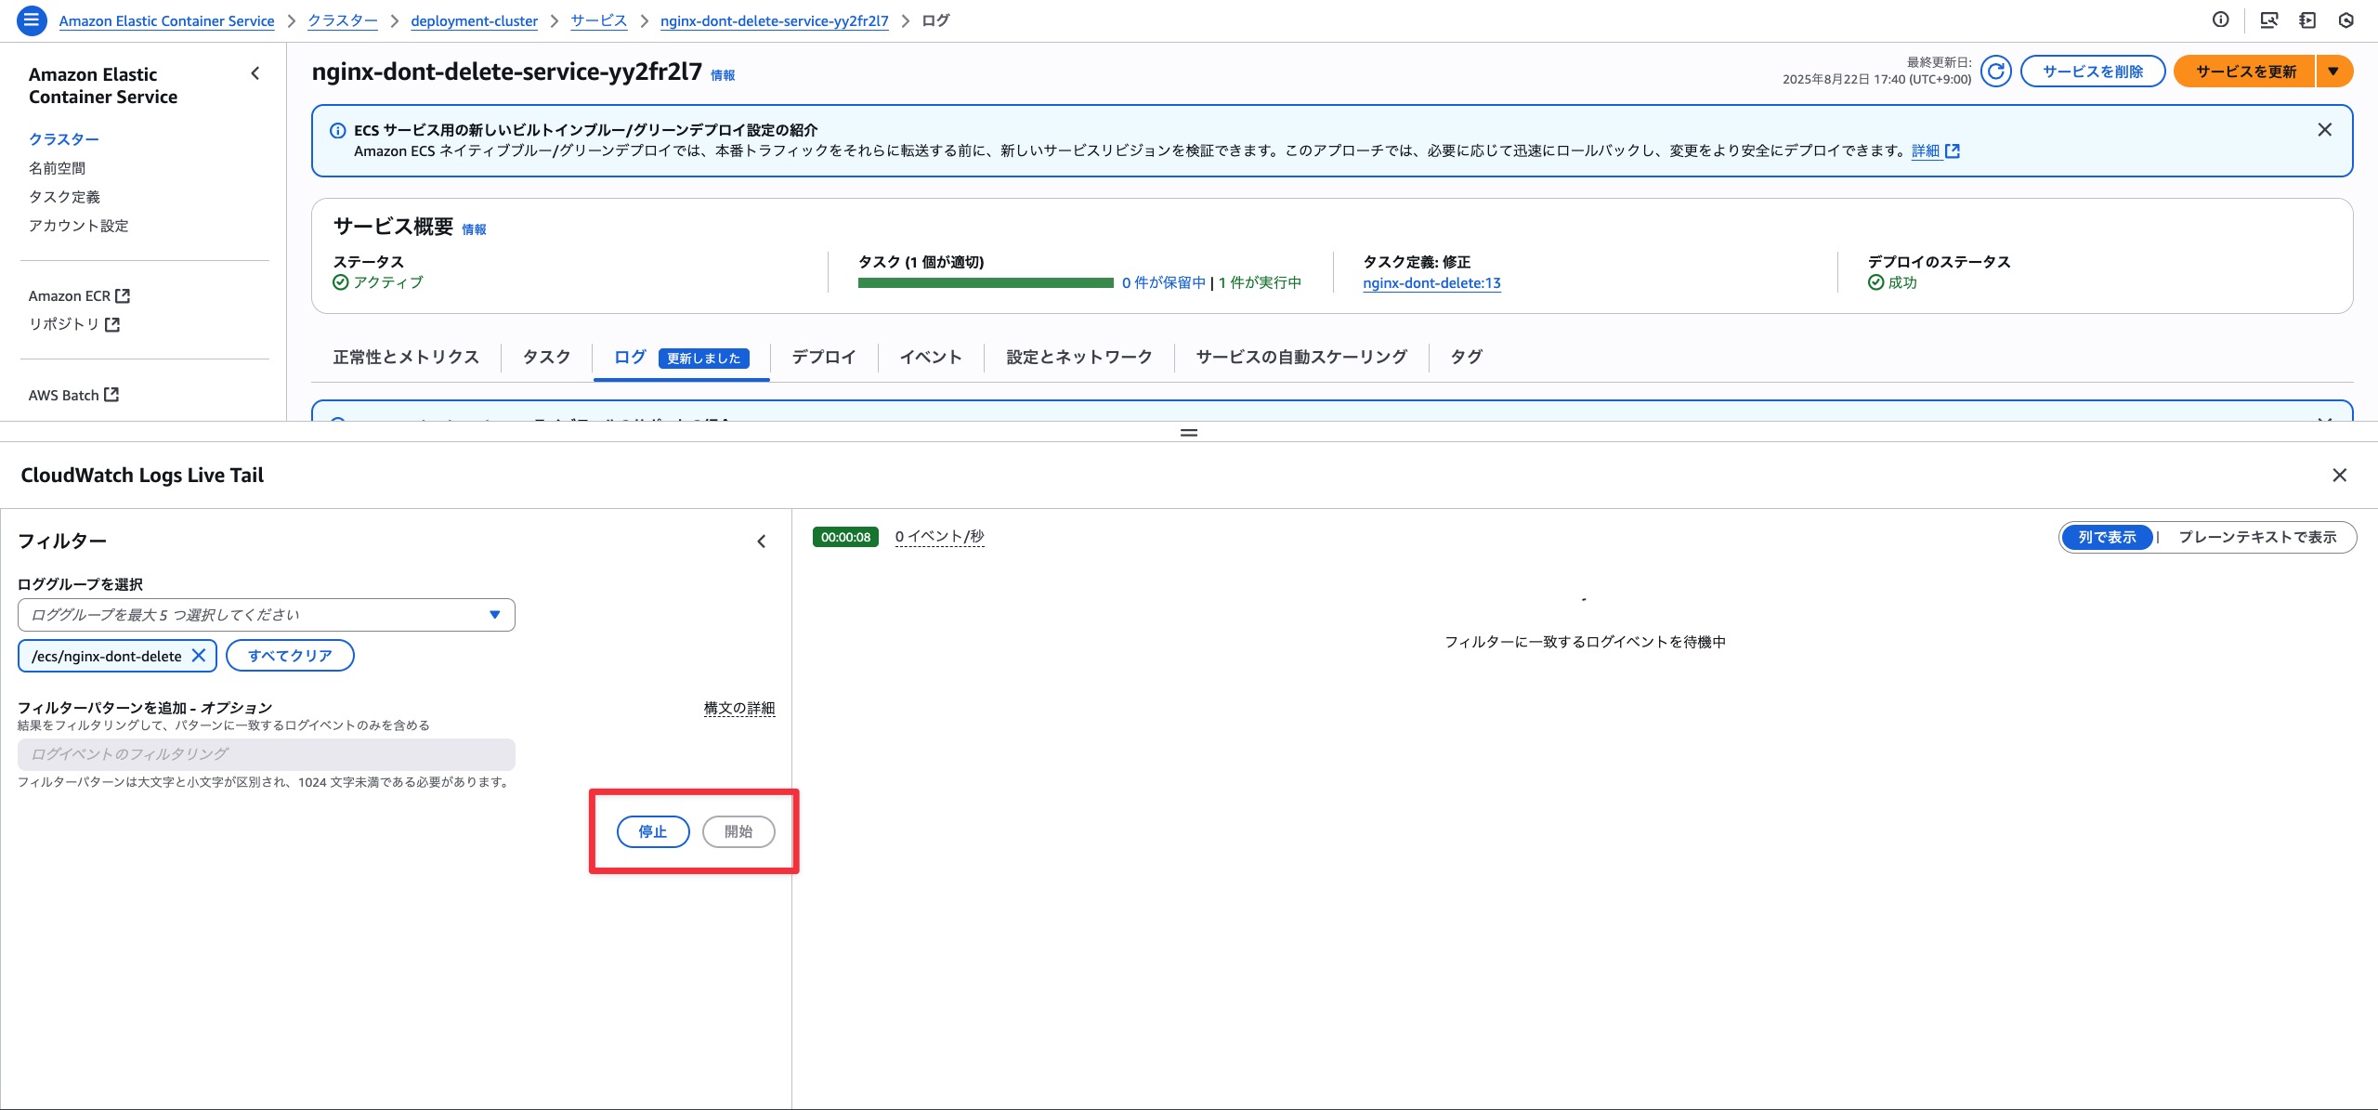
Task: Click the panel toggle icon beside the CloudShell icon
Action: (x=2307, y=20)
